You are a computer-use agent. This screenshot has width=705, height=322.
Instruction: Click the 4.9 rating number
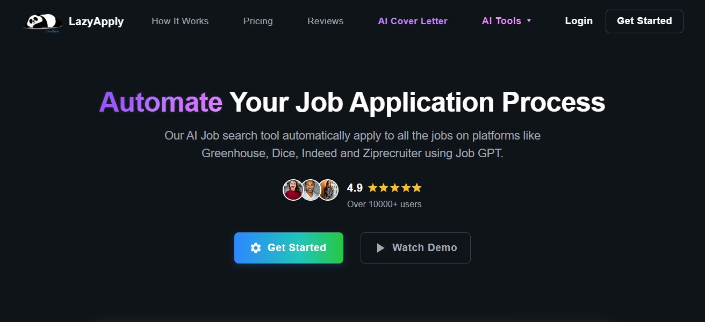355,188
